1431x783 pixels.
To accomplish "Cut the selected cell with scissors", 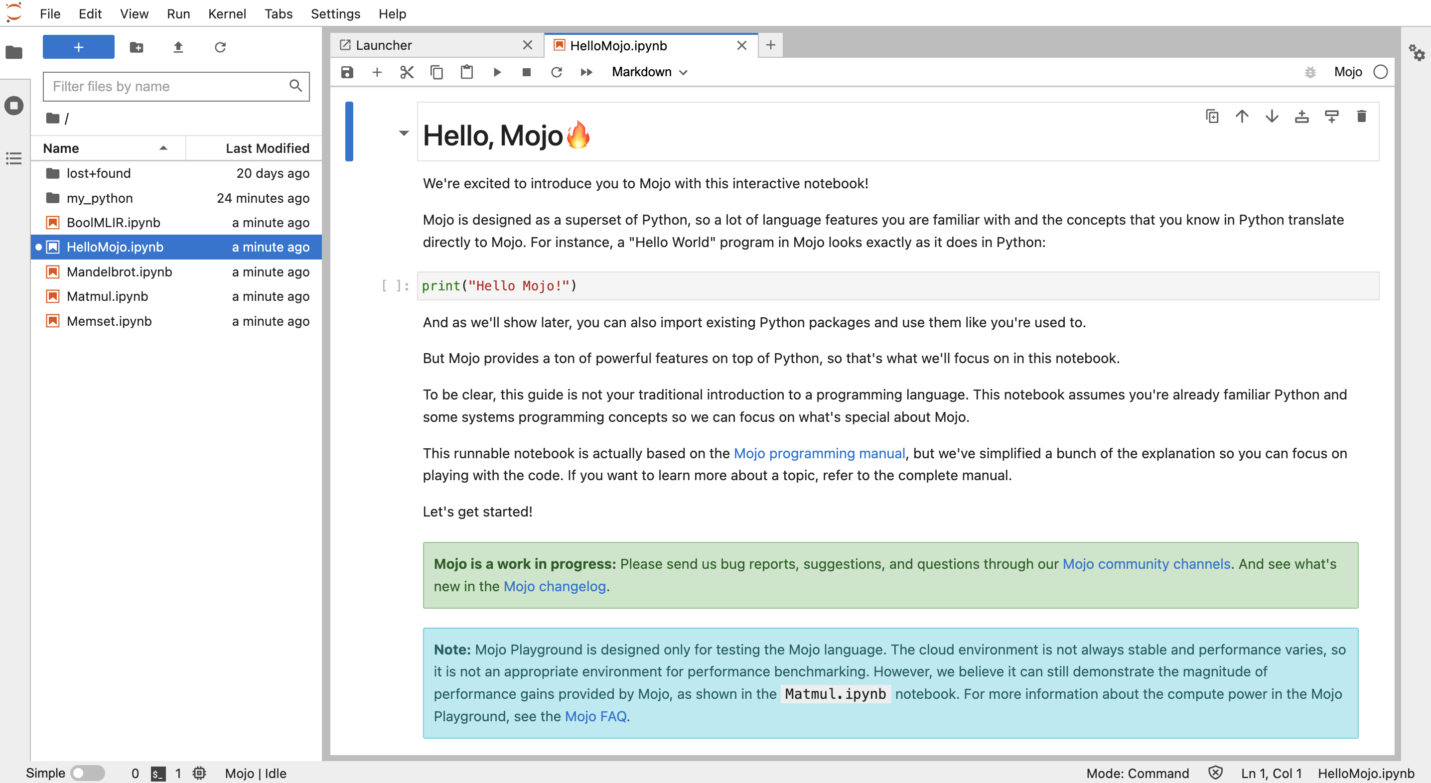I will (407, 72).
